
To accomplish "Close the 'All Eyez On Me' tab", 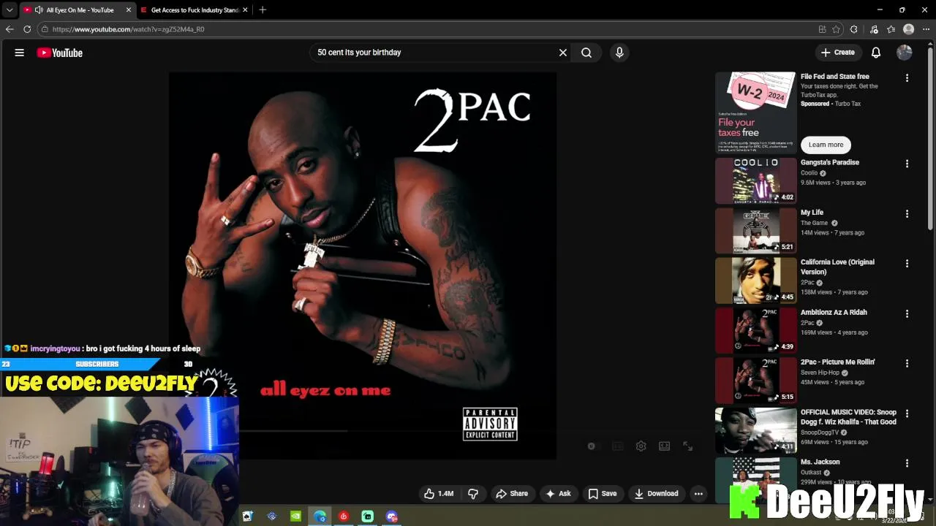I will click(129, 10).
